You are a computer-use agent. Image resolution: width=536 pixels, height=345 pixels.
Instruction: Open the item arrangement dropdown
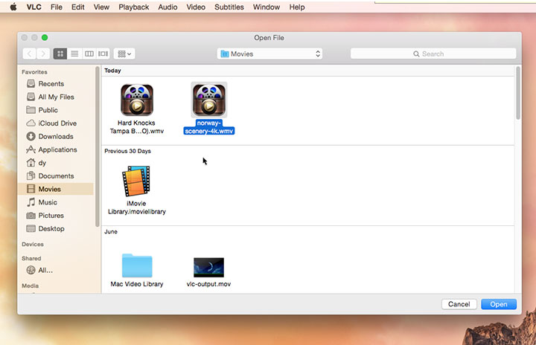click(124, 54)
